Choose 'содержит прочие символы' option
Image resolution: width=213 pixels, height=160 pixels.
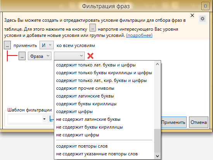85,88
